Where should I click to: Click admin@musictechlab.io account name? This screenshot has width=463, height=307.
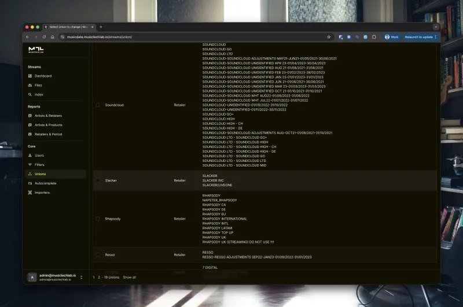tap(57, 275)
